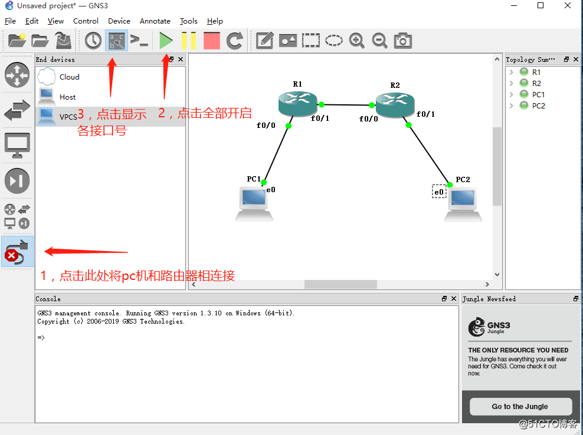583x435 pixels.
Task: Select the Draw ellipse tool
Action: tap(334, 41)
